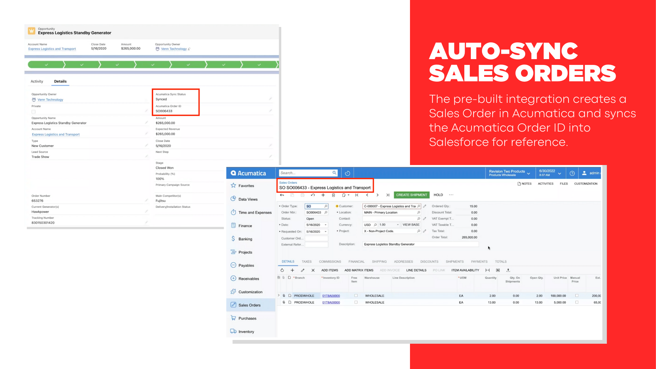Toggle Free Item checkbox in second PRODWHOLE row

(x=356, y=302)
